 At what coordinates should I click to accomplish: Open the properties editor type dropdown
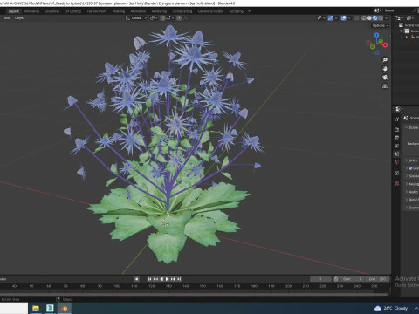398,109
